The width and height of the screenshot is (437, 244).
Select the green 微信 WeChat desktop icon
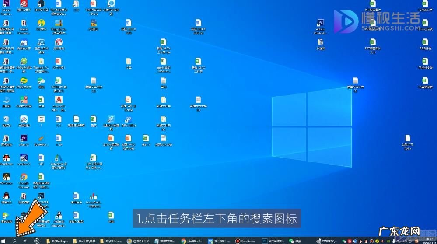point(41,83)
